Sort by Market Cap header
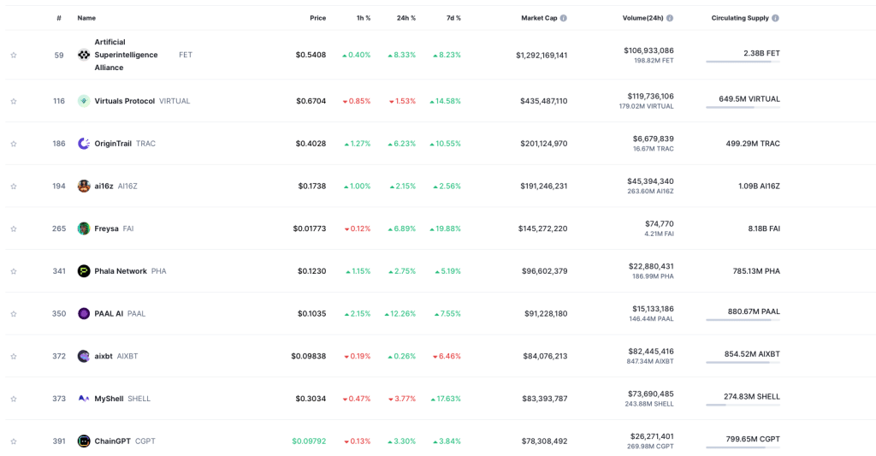This screenshot has width=876, height=456. tap(539, 18)
